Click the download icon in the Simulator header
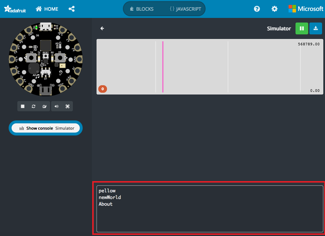This screenshot has width=325, height=236. click(x=315, y=28)
